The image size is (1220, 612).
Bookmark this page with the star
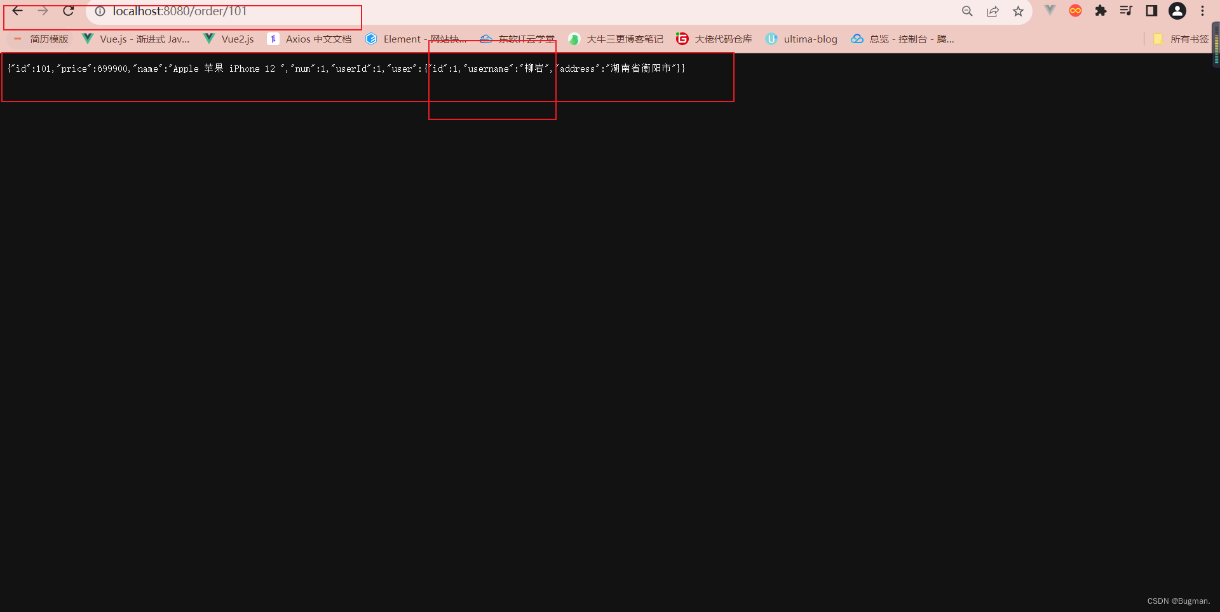click(x=1018, y=11)
